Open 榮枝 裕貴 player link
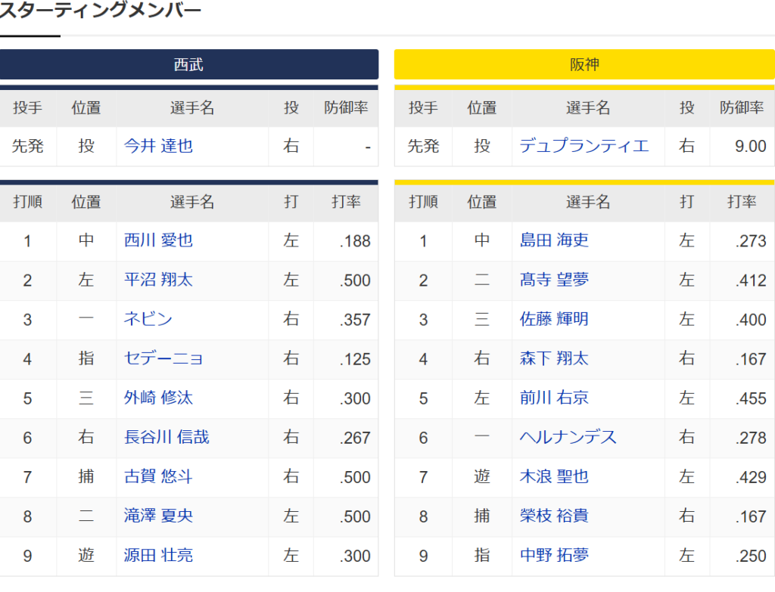The width and height of the screenshot is (775, 592). [x=554, y=516]
